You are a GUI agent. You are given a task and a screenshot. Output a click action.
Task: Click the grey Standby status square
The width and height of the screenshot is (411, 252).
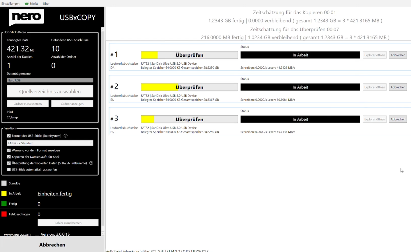pos(4,183)
